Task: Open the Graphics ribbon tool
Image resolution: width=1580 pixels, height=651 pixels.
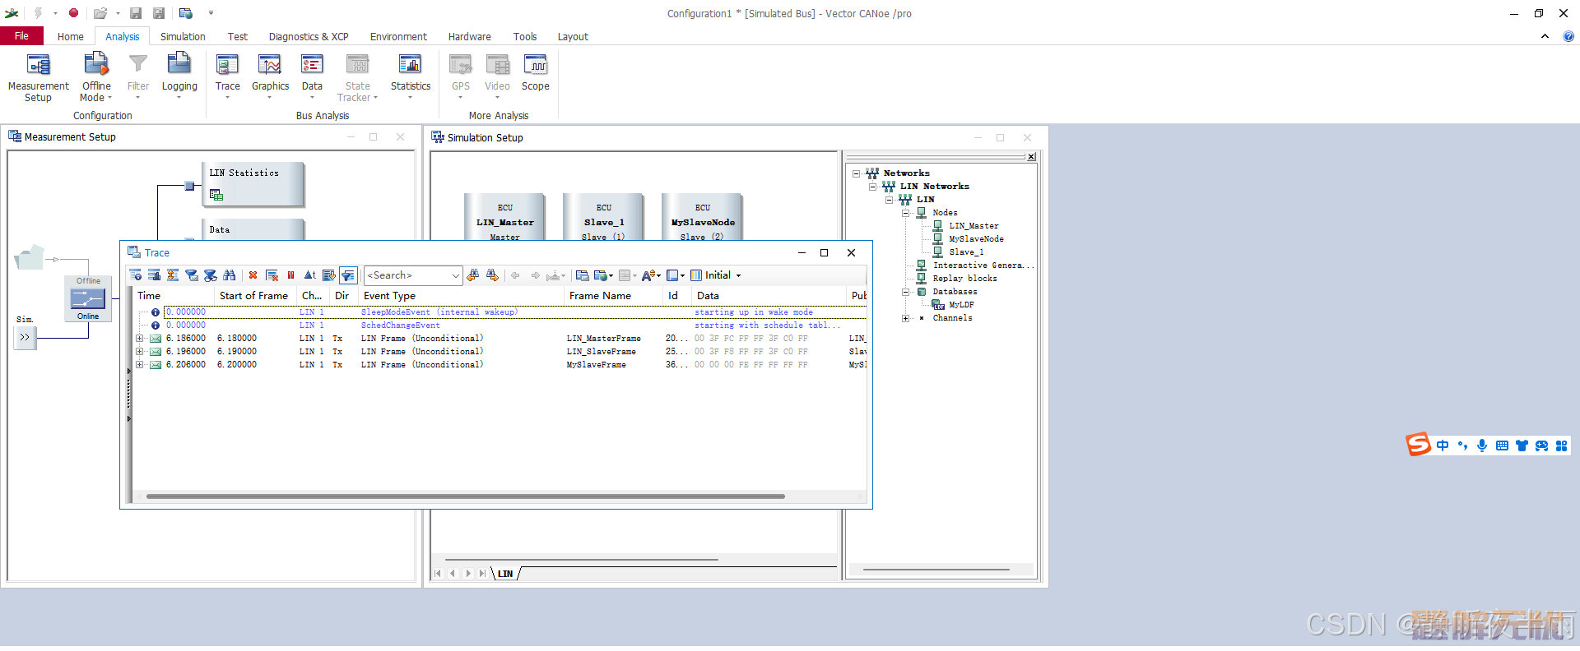Action: pyautogui.click(x=270, y=76)
